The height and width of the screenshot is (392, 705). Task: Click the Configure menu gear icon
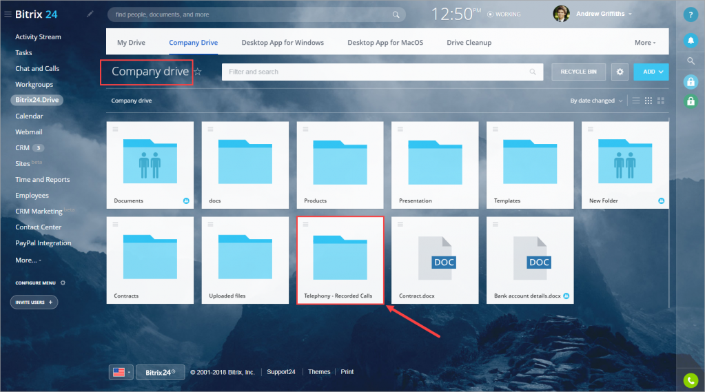(x=63, y=282)
